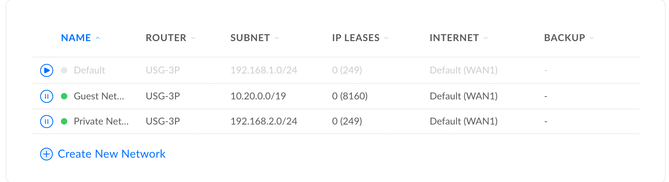Select the Default network name
Image resolution: width=669 pixels, height=182 pixels.
(89, 70)
